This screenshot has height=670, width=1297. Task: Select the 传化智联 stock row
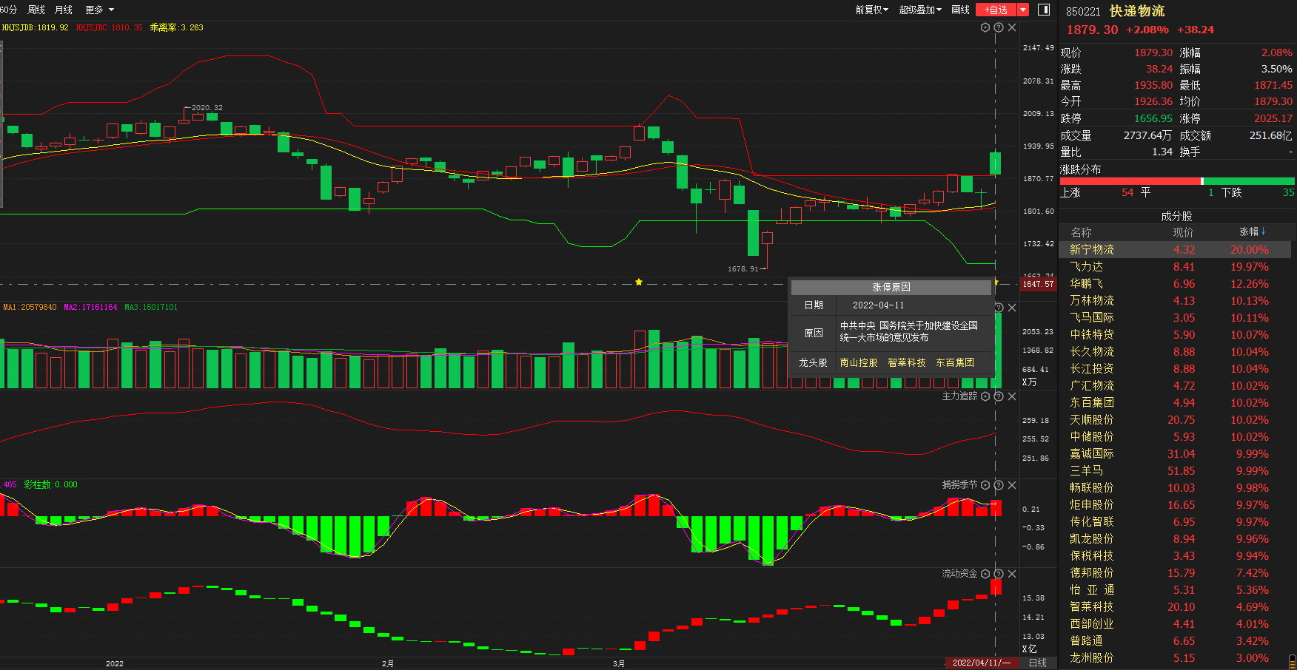[1176, 522]
